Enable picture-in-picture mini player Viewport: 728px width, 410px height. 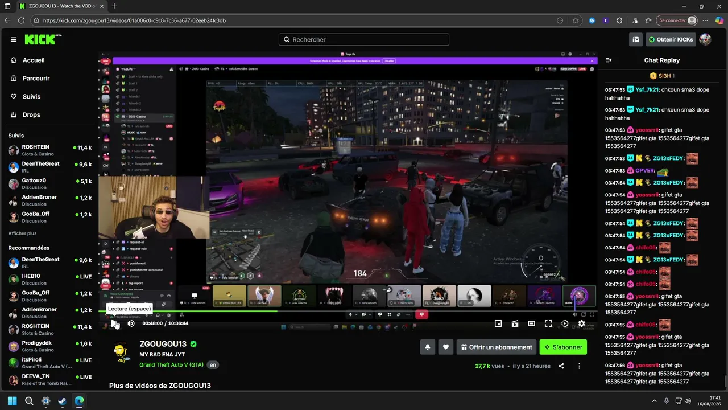(498, 323)
